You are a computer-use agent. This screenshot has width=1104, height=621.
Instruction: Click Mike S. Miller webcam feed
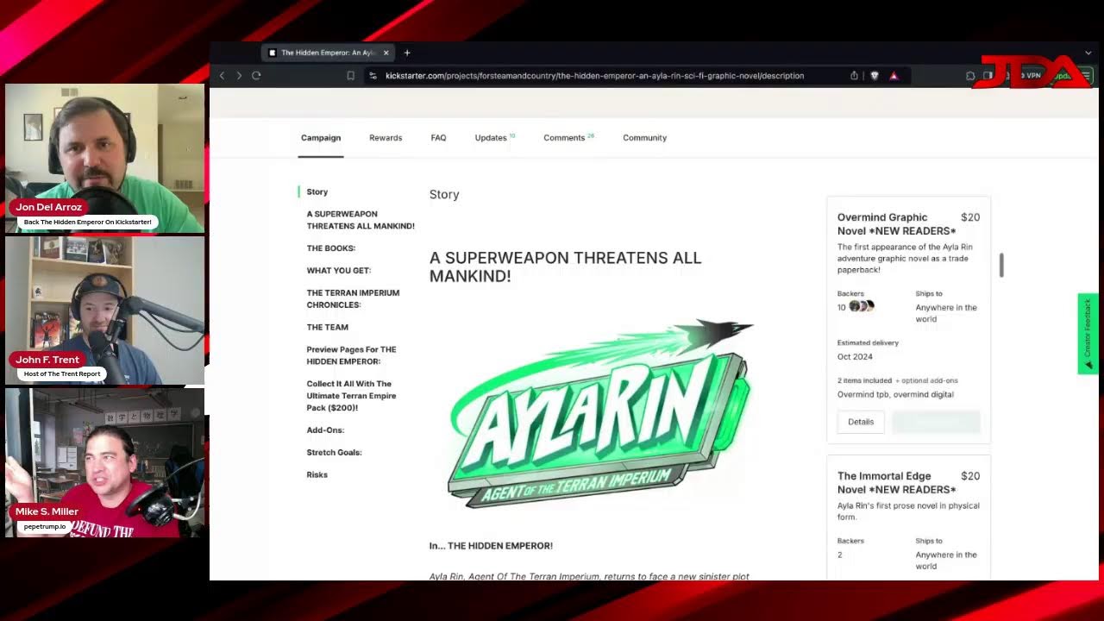[x=105, y=462]
